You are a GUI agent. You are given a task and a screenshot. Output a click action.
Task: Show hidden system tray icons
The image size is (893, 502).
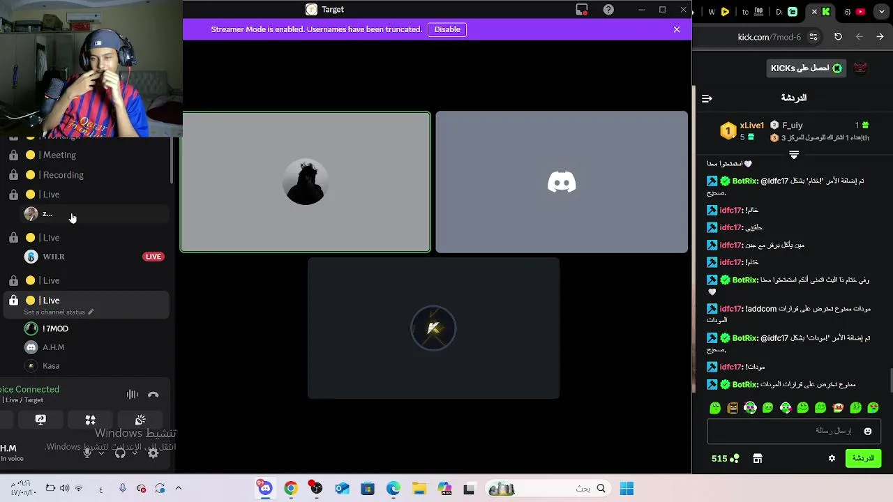[179, 489]
